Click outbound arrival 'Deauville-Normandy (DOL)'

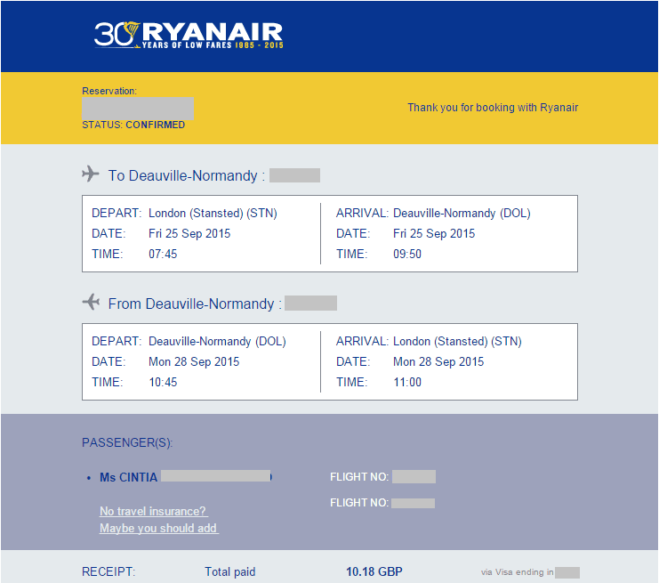click(x=462, y=214)
